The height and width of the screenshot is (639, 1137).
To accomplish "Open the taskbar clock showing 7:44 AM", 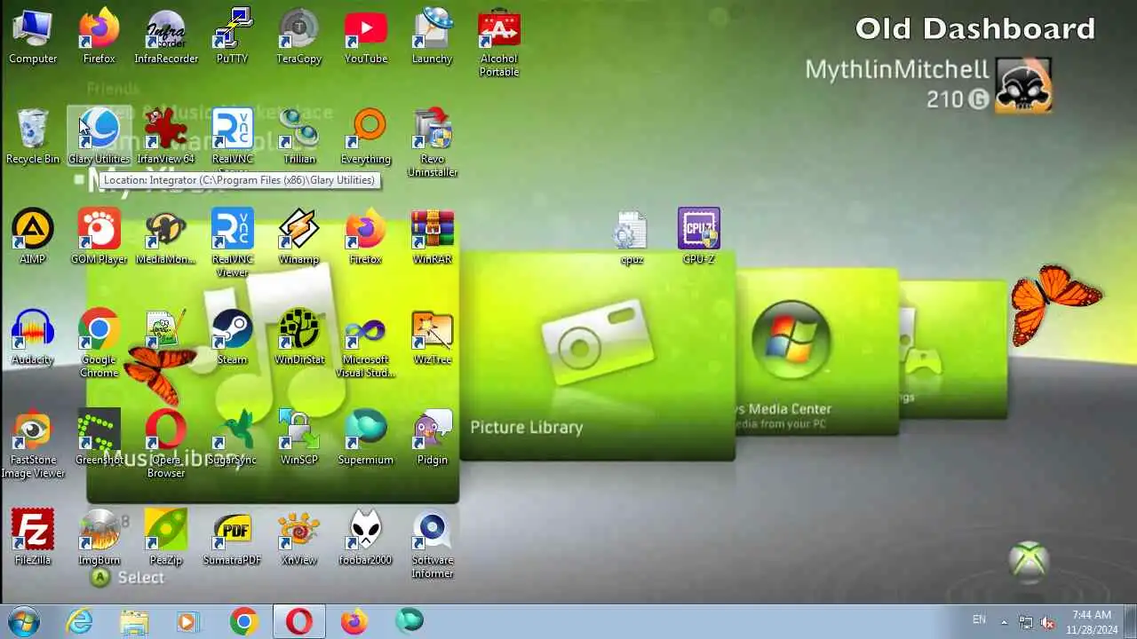I will pos(1092,621).
